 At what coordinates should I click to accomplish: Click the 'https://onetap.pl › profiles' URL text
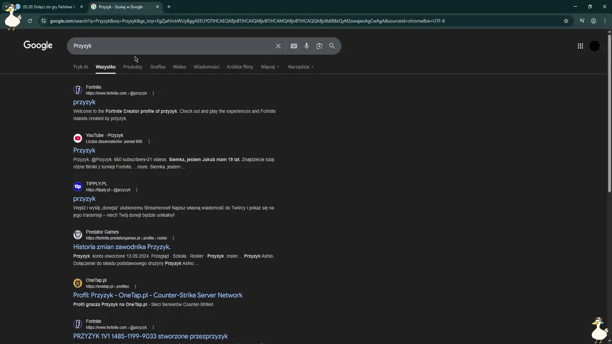(x=108, y=286)
